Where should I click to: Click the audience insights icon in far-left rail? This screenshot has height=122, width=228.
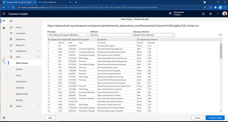[4, 21]
